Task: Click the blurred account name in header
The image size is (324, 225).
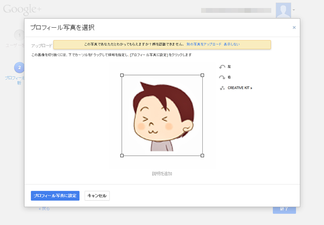Action: 236,10
